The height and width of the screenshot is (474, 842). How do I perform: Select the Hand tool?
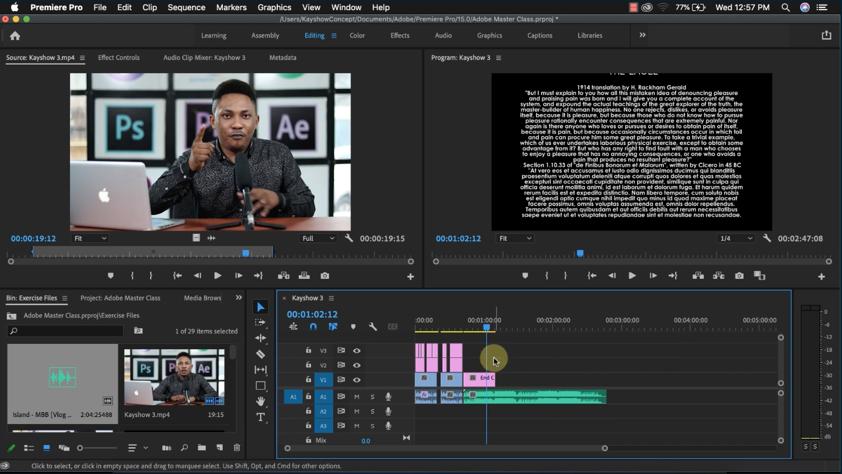point(261,401)
